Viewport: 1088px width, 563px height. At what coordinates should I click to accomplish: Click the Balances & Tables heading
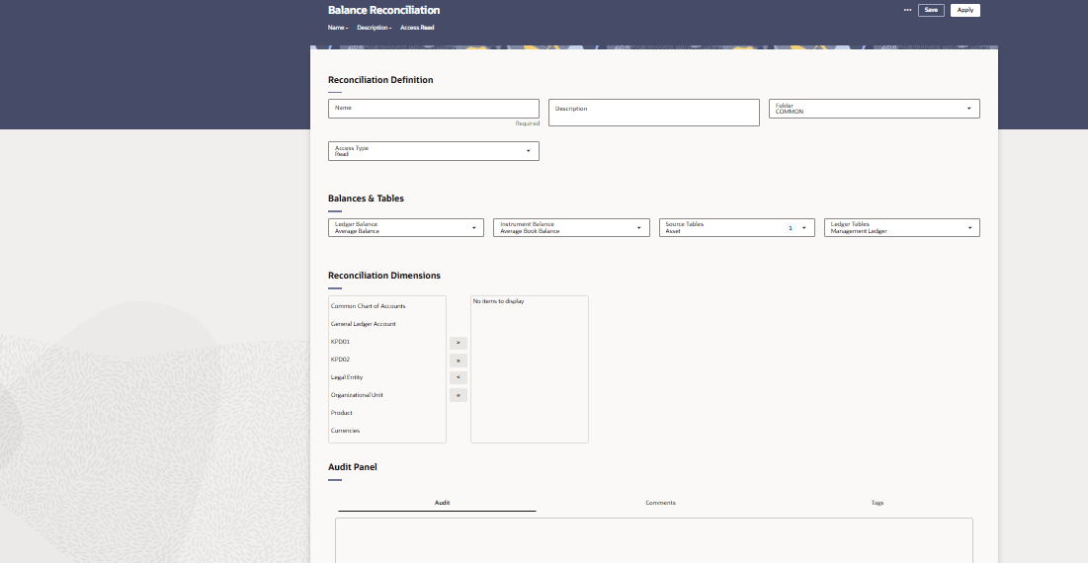point(366,199)
